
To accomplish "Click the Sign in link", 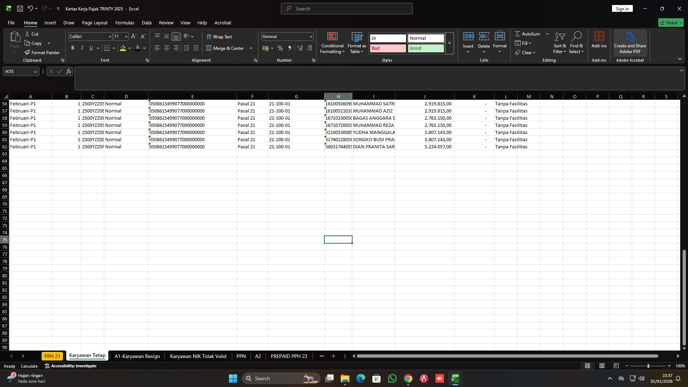I will pyautogui.click(x=622, y=8).
